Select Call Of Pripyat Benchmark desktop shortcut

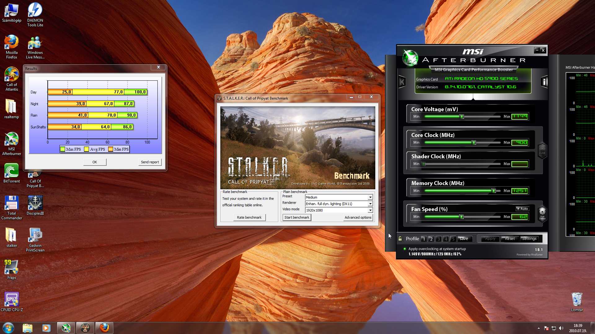tap(35, 179)
